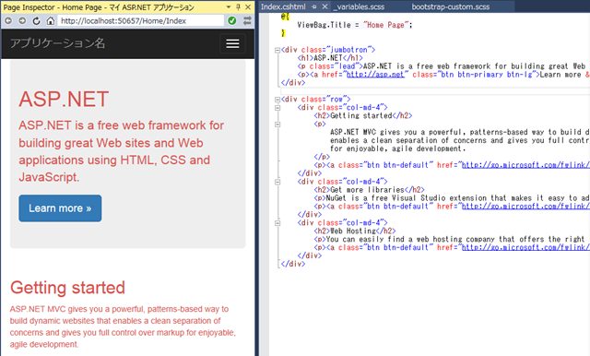Click the ViewBag.Title code line
590x356 pixels.
[354, 25]
